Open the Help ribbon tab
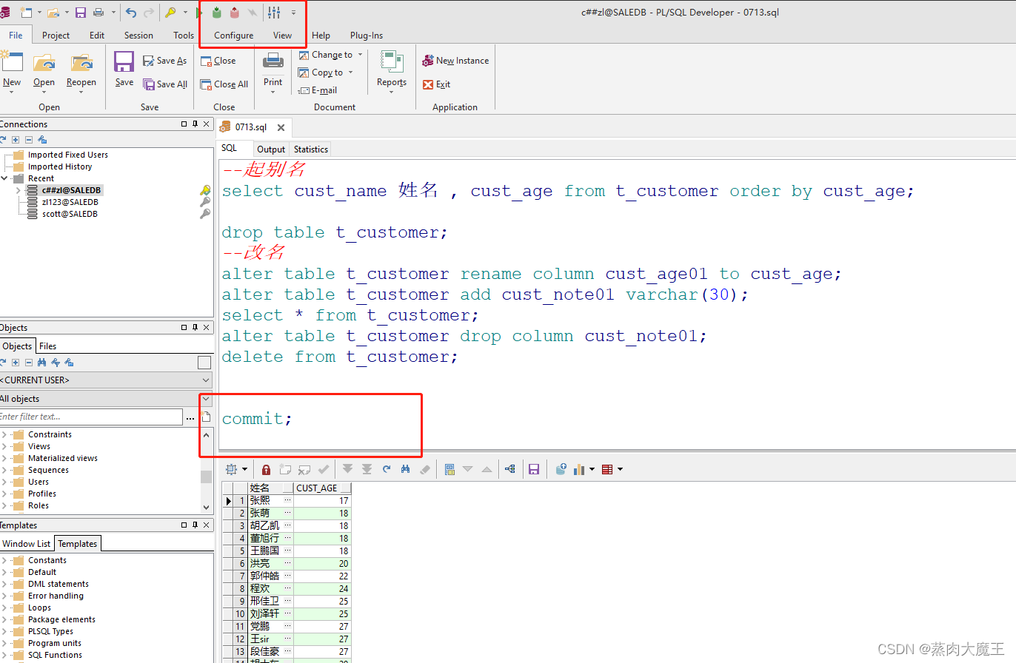The image size is (1016, 663). pyautogui.click(x=321, y=35)
